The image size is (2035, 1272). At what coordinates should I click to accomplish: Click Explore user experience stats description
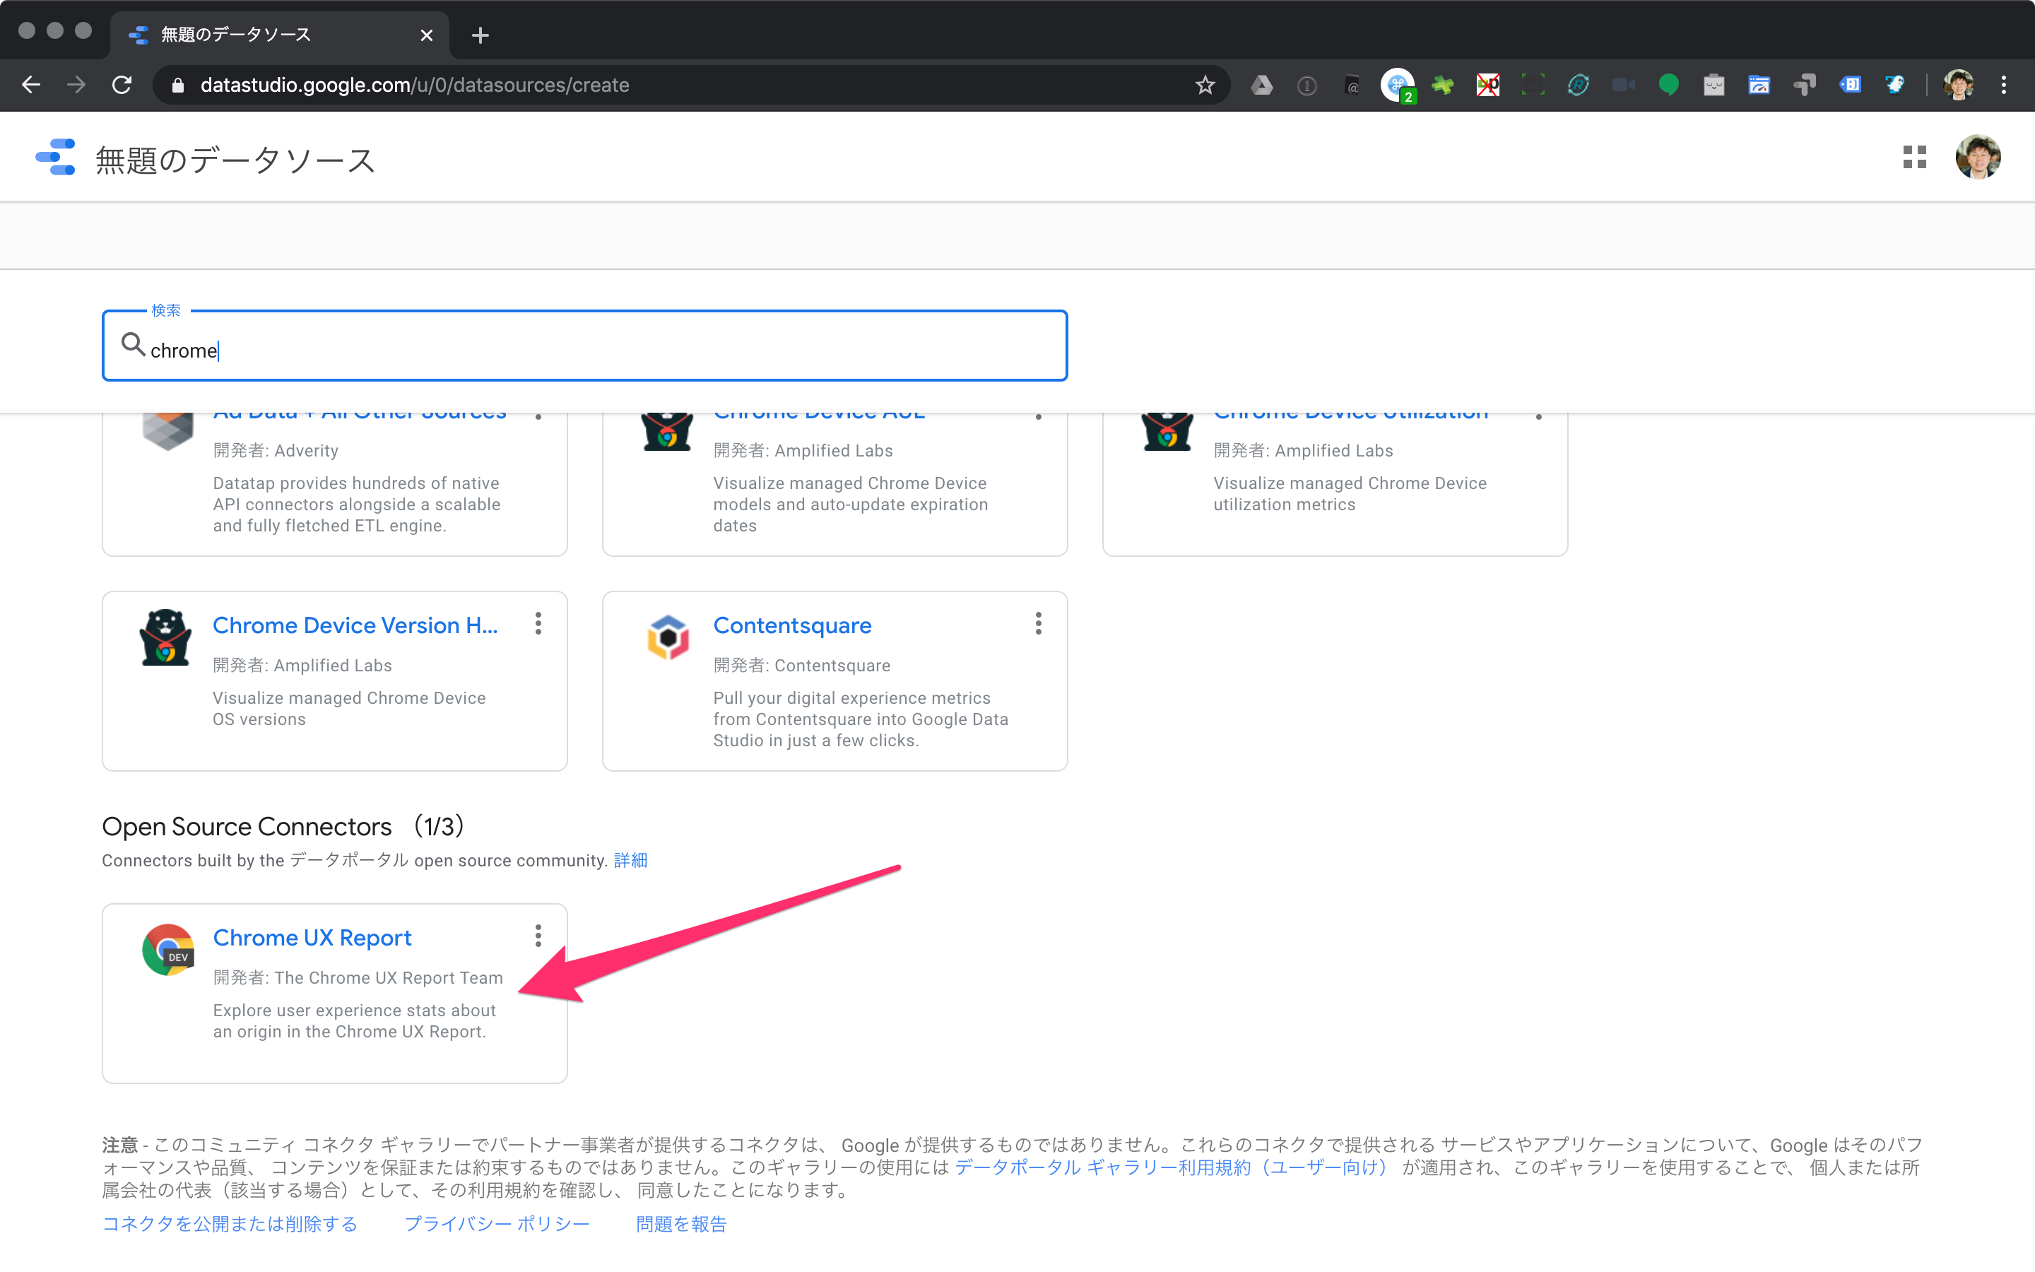[354, 1020]
